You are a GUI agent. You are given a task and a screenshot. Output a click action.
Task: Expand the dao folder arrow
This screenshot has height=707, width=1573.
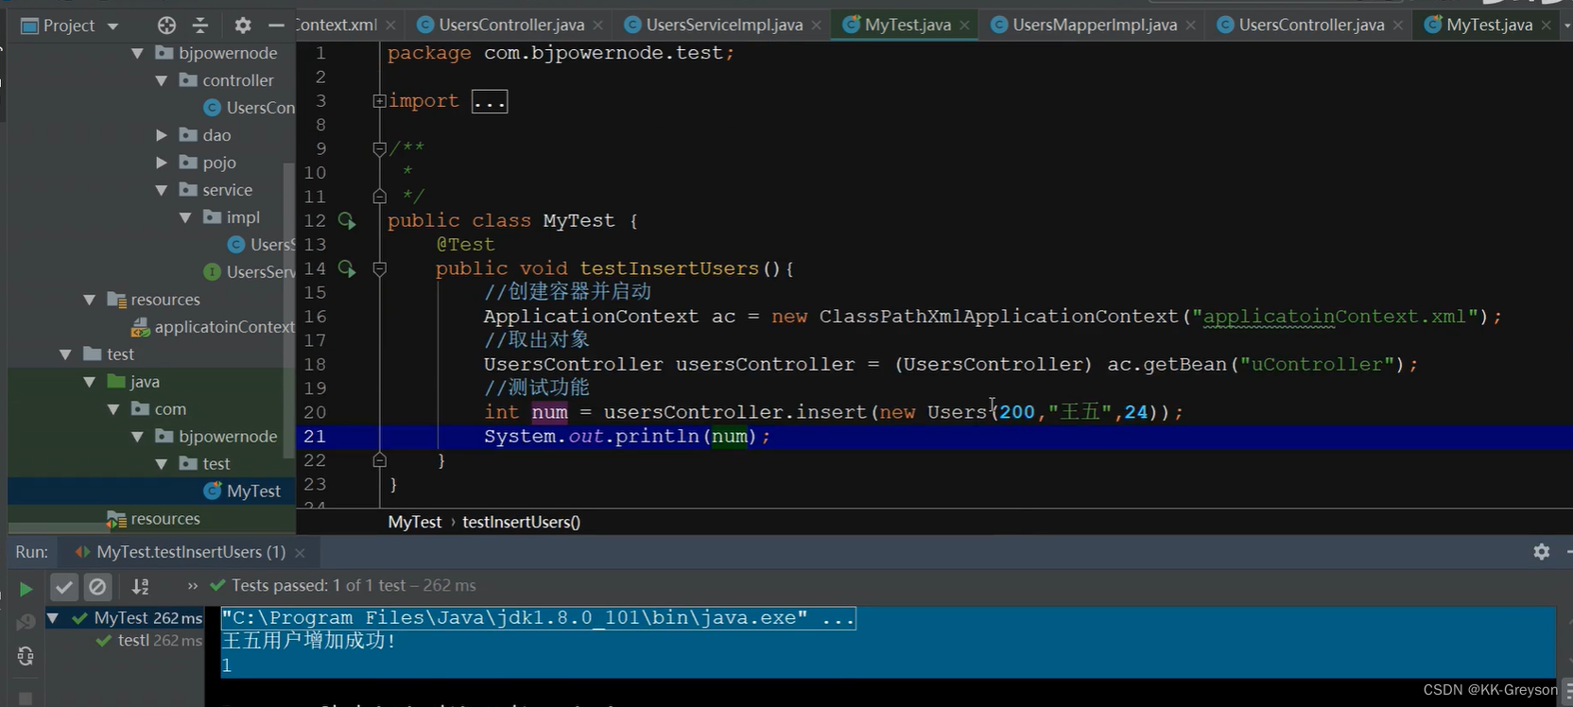[162, 136]
